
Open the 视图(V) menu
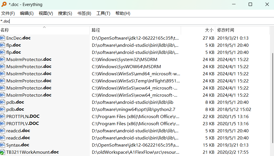coord(46,13)
